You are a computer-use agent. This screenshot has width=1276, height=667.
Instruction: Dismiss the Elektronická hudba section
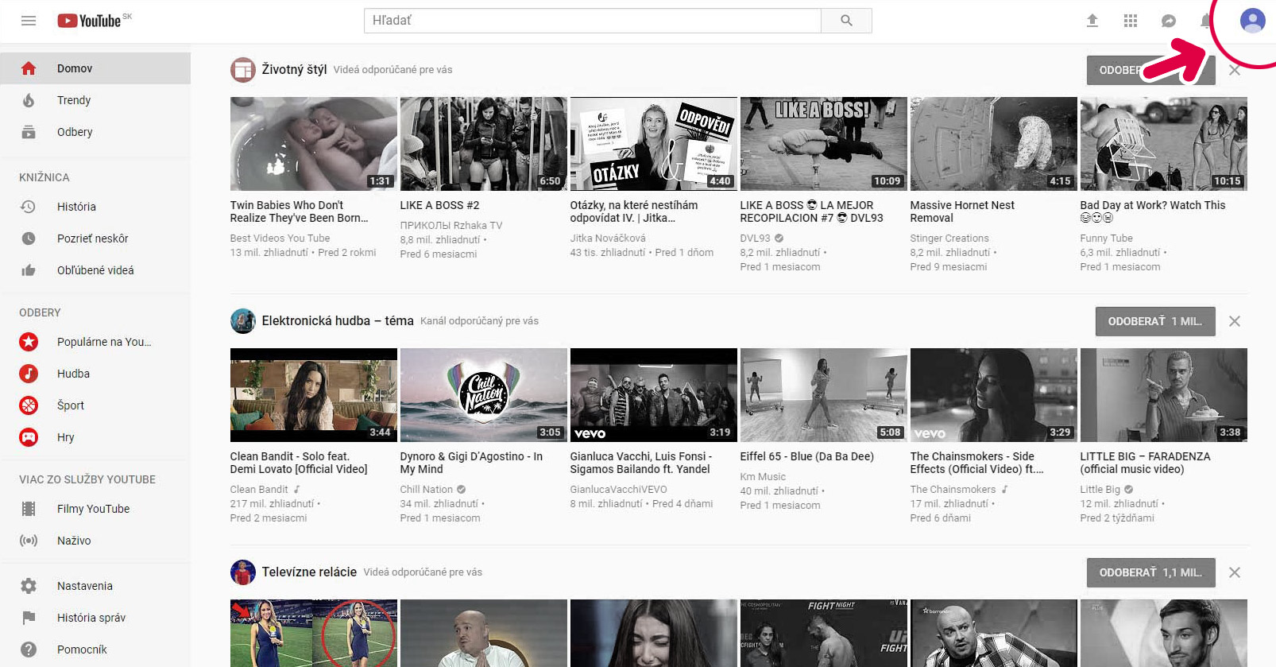tap(1235, 321)
